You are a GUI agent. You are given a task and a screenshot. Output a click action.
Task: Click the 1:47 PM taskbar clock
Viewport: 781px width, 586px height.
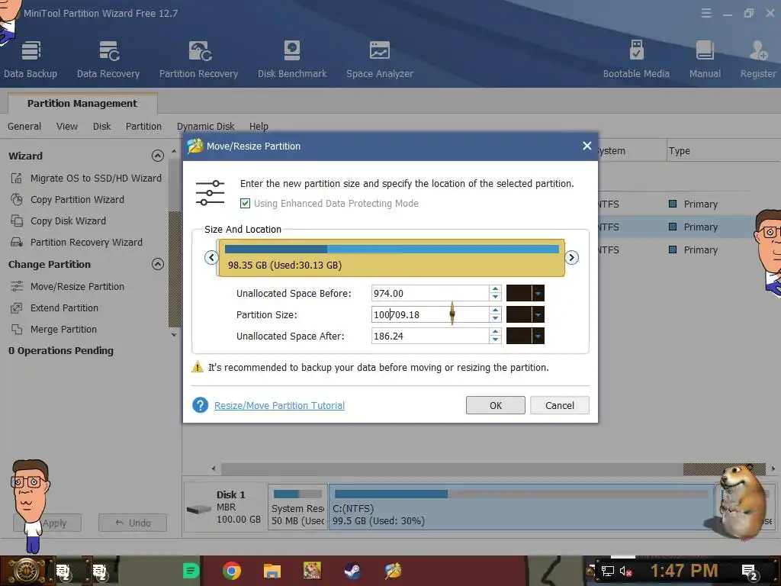pyautogui.click(x=684, y=571)
